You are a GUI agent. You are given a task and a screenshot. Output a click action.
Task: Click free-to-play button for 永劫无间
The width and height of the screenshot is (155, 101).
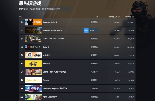point(94,55)
